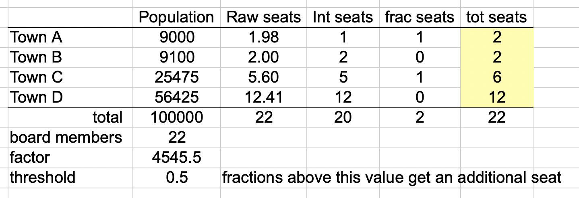
Task: Select the total population cell 100000
Action: coord(177,118)
